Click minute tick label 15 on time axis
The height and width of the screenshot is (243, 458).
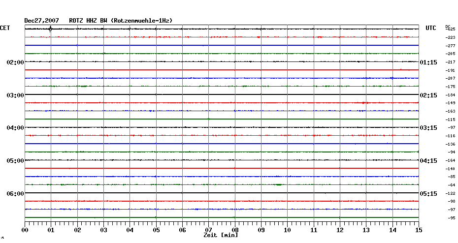point(419,230)
